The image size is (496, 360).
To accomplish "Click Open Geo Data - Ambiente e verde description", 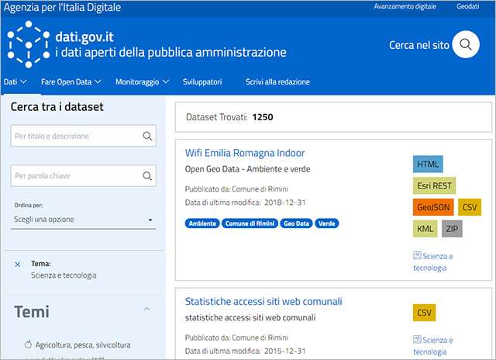I will point(247,169).
